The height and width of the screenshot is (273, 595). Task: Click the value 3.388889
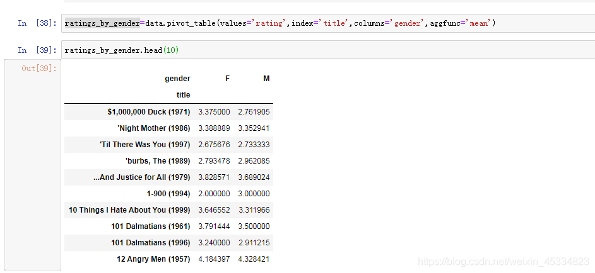[214, 128]
